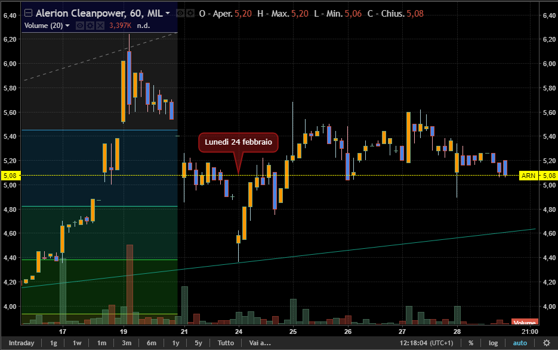Select the 1y time range
Image resolution: width=558 pixels, height=350 pixels.
pyautogui.click(x=176, y=343)
